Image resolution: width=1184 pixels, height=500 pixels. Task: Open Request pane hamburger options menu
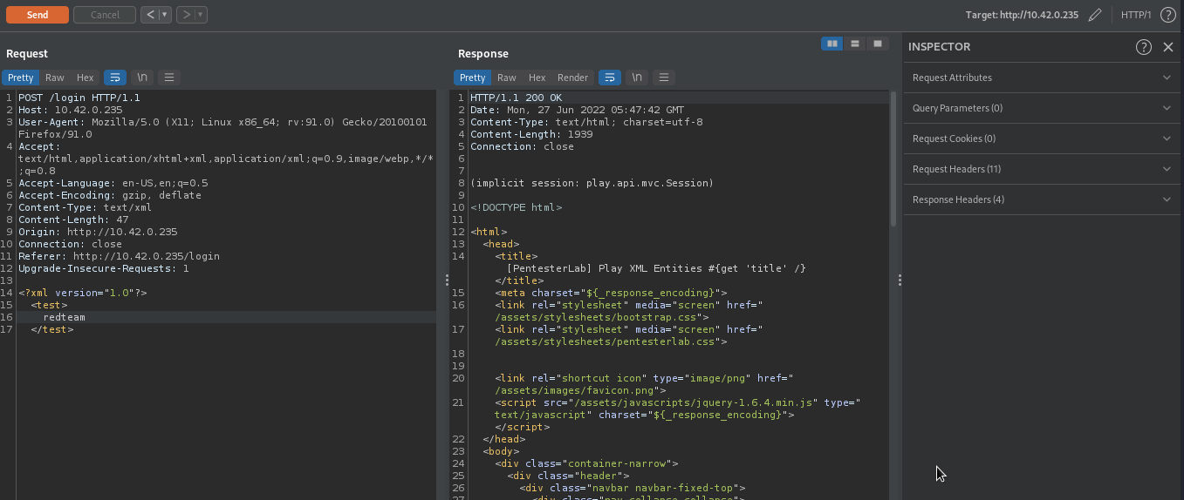tap(169, 78)
